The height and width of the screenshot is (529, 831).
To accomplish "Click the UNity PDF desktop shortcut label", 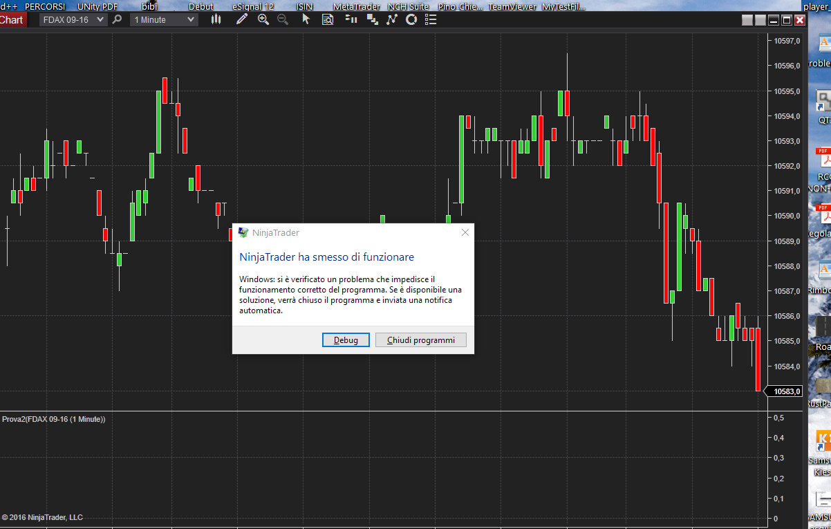I will (97, 6).
